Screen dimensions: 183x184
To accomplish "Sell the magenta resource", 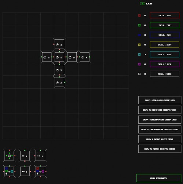I will coord(165,64).
